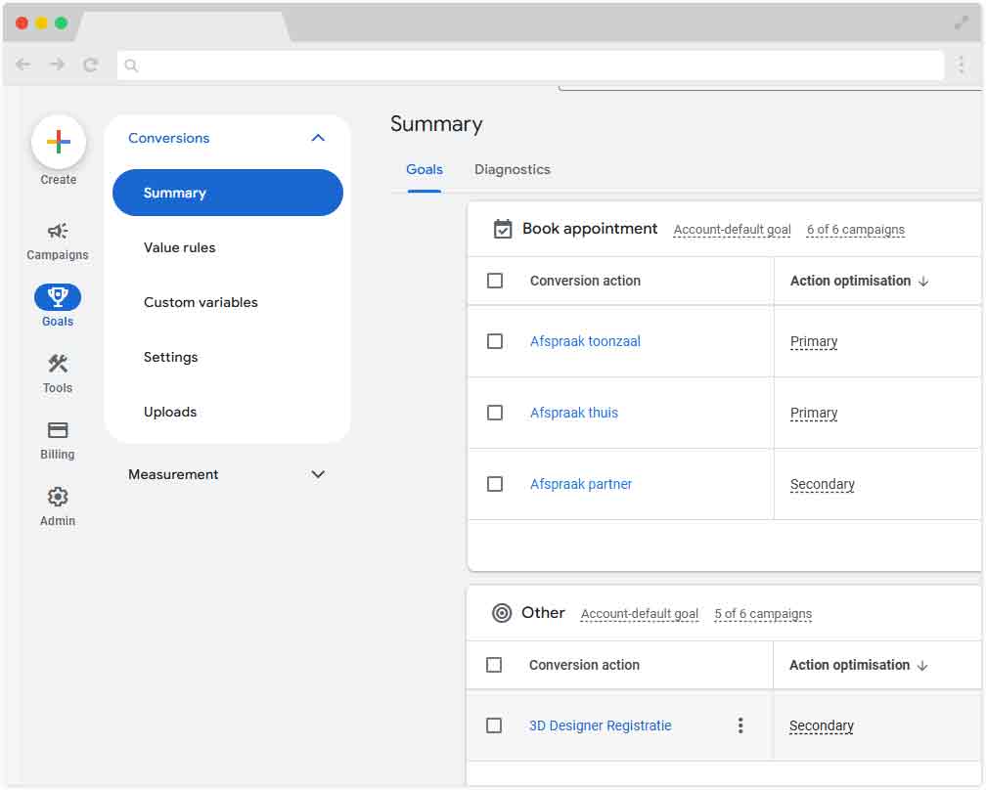Click the colorful Create plus button
This screenshot has height=790, width=986.
pos(59,142)
